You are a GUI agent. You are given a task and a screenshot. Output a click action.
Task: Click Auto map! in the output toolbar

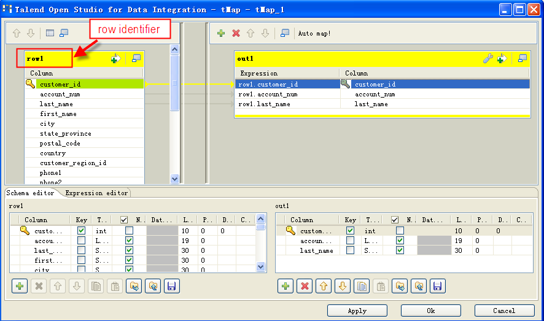pyautogui.click(x=314, y=33)
